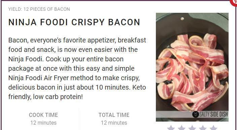Select the third rating star
Viewport: 237px width, 130px height.
tap(192, 128)
